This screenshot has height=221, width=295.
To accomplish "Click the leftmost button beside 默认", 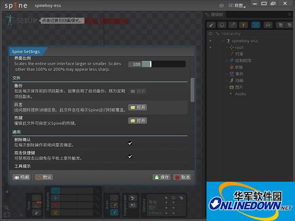I will tap(22, 177).
